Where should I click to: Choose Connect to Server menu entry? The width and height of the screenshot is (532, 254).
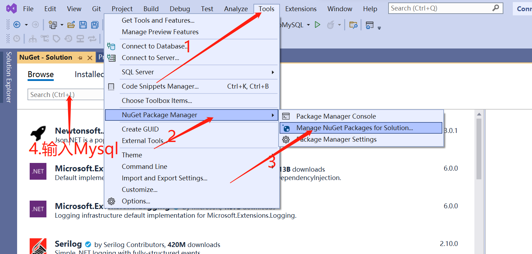pos(192,58)
